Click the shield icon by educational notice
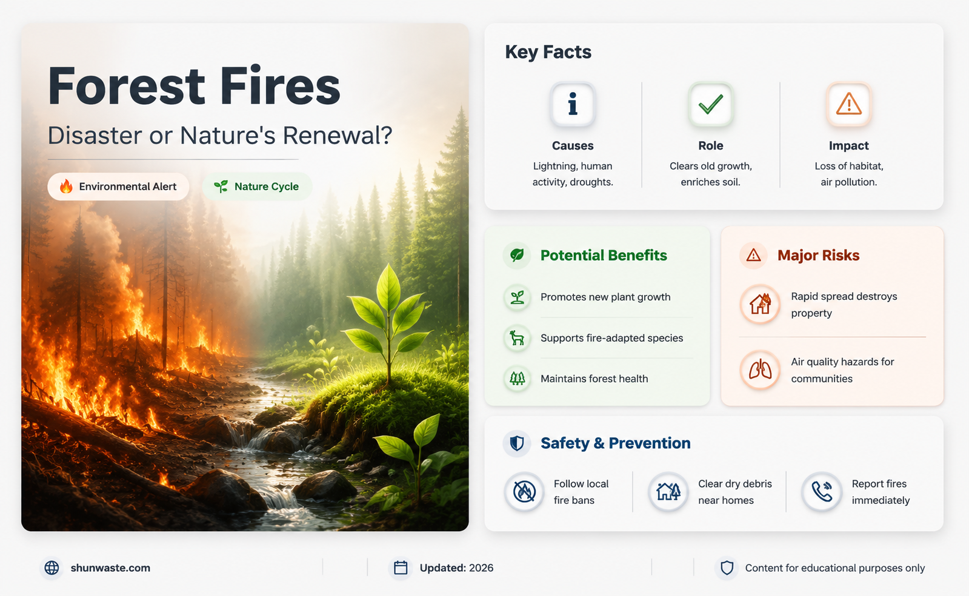This screenshot has height=596, width=969. (x=727, y=568)
